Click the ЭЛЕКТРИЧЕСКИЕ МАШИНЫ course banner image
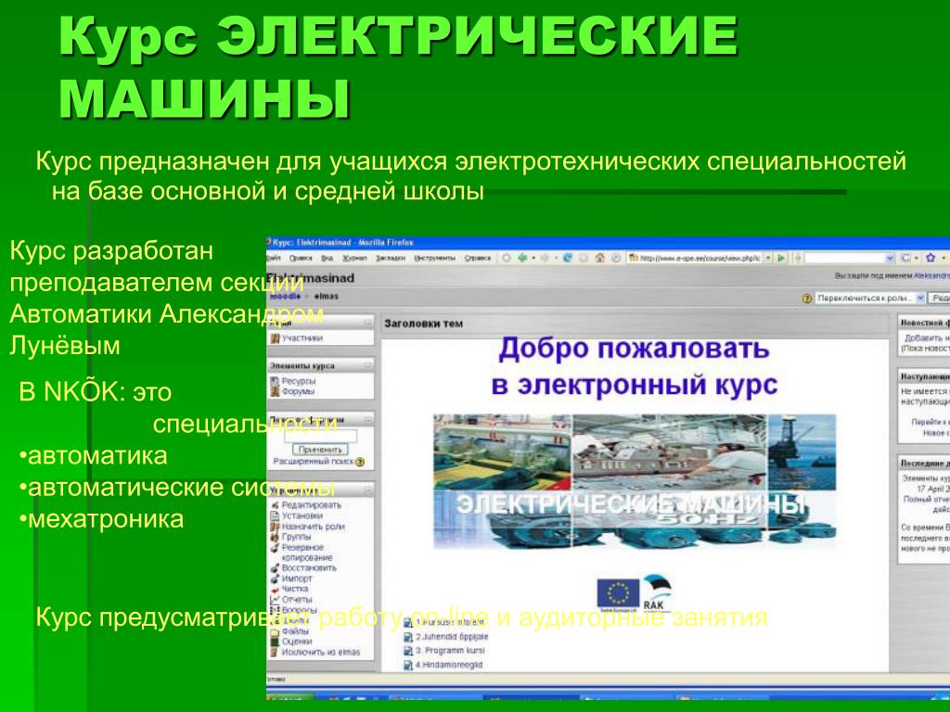The image size is (950, 712). [635, 482]
